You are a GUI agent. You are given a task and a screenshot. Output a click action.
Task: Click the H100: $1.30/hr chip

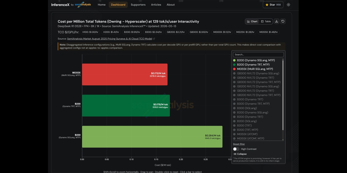[x=90, y=32]
